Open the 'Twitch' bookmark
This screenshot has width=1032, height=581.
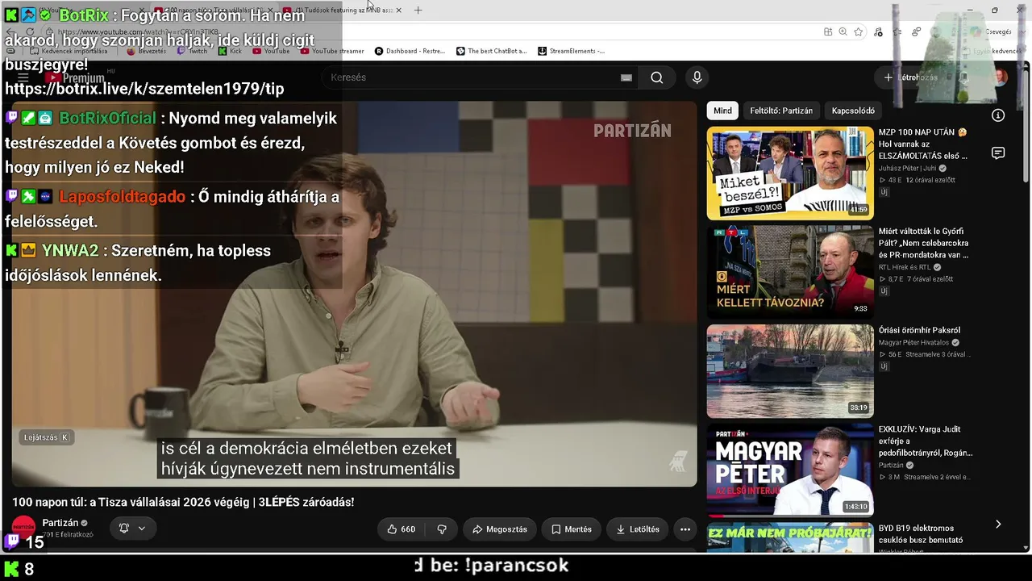point(192,51)
